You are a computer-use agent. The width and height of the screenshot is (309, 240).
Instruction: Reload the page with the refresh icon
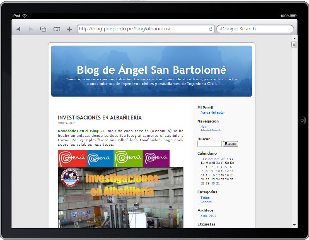[x=211, y=29]
